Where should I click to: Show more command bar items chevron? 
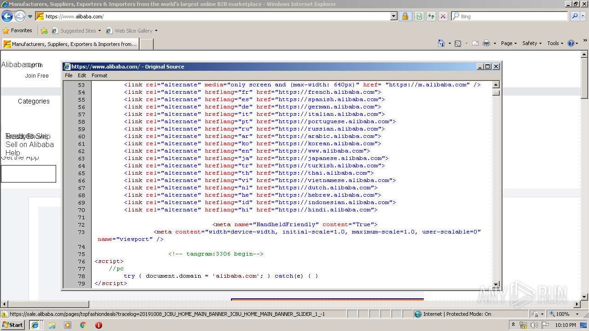(585, 41)
